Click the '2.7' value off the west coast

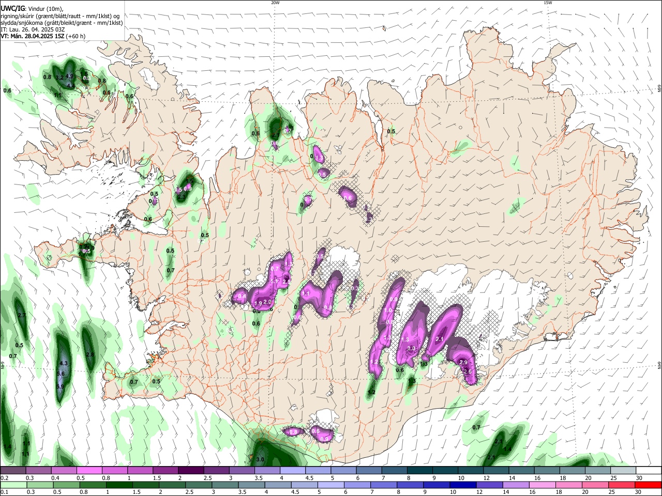(22, 315)
